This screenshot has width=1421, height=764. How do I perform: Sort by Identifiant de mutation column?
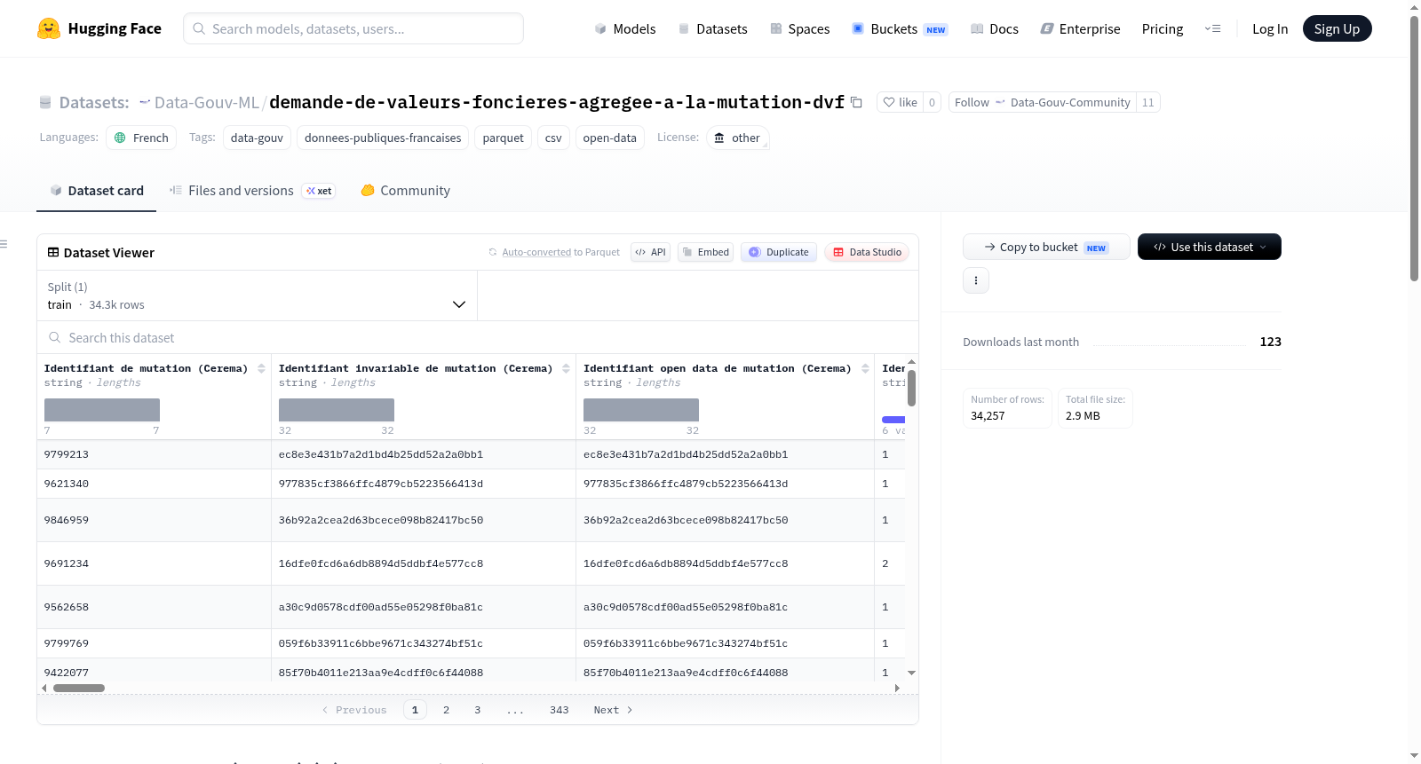(261, 368)
